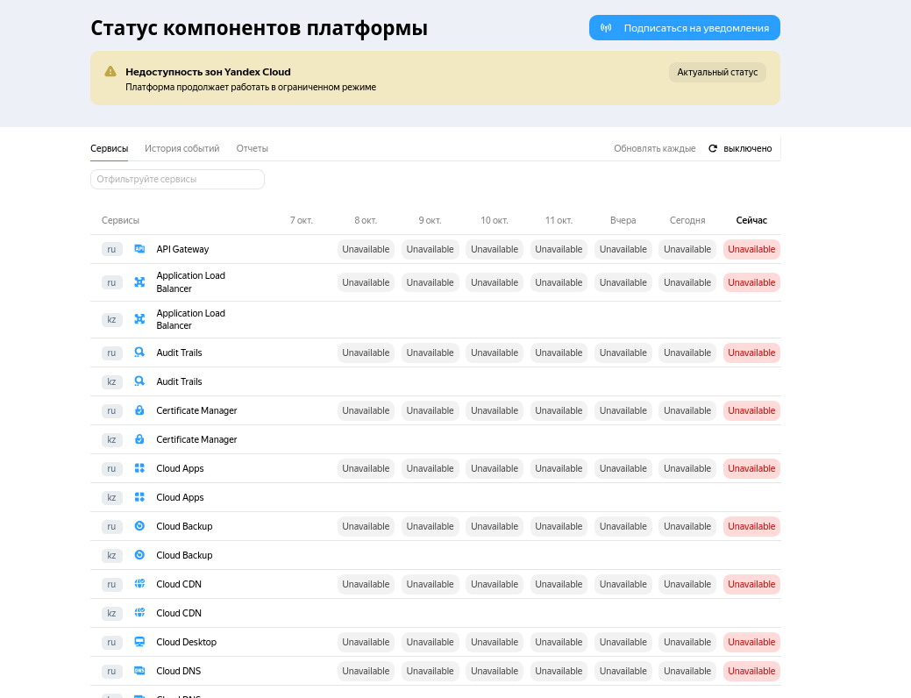Click the ru Cloud Apps icon
This screenshot has width=911, height=698.
[139, 468]
